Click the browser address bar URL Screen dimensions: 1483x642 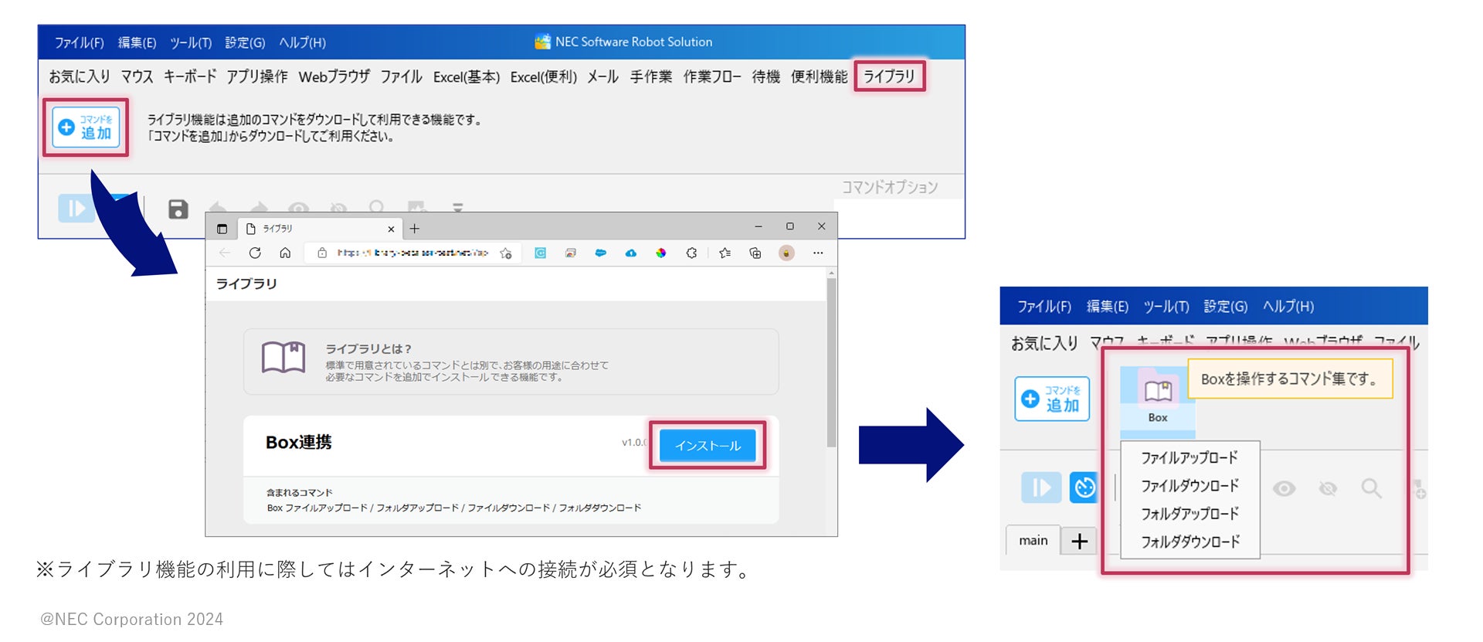coord(412,253)
